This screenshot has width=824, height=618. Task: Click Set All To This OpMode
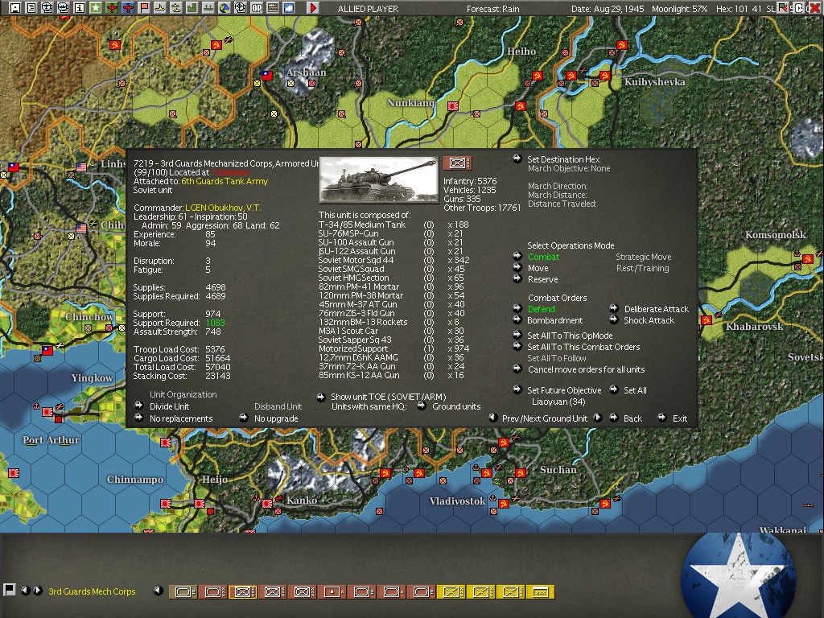click(570, 336)
